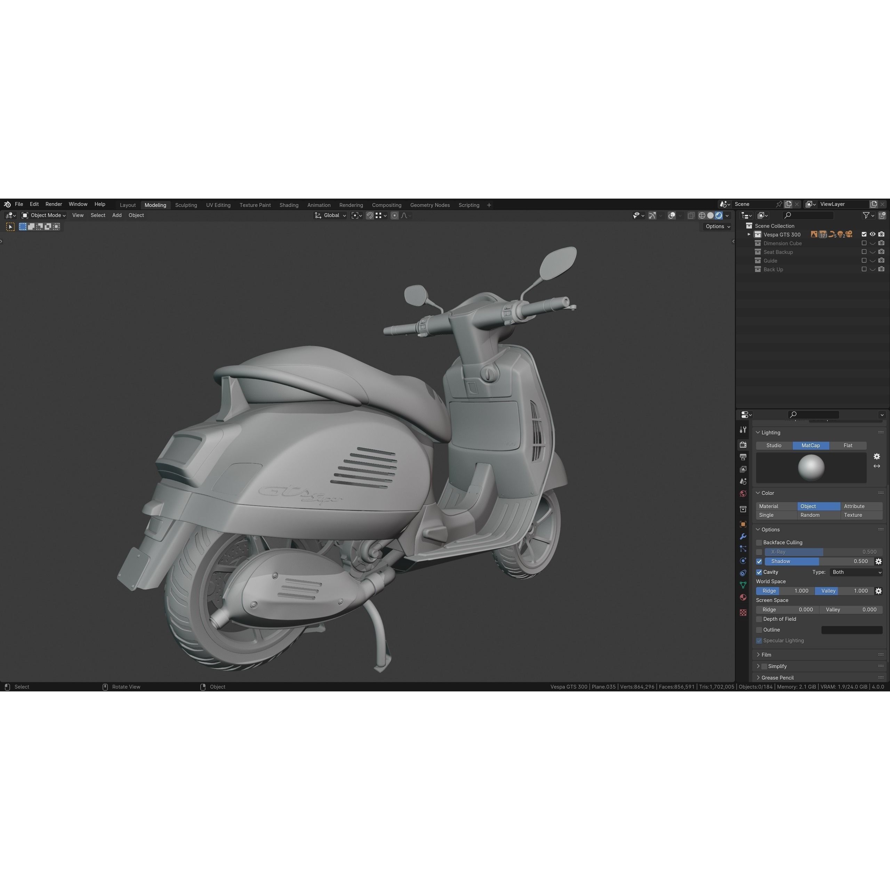Open the Blender logo menu
Image resolution: width=890 pixels, height=890 pixels.
click(7, 205)
